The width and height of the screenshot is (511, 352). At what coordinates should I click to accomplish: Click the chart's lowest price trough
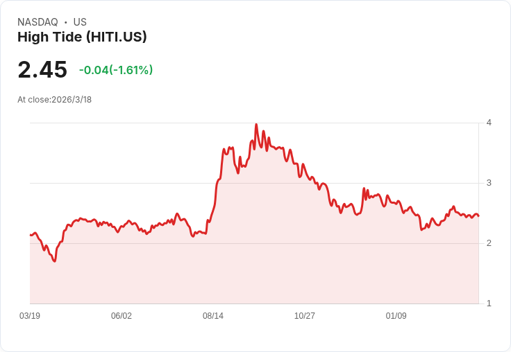tap(55, 261)
